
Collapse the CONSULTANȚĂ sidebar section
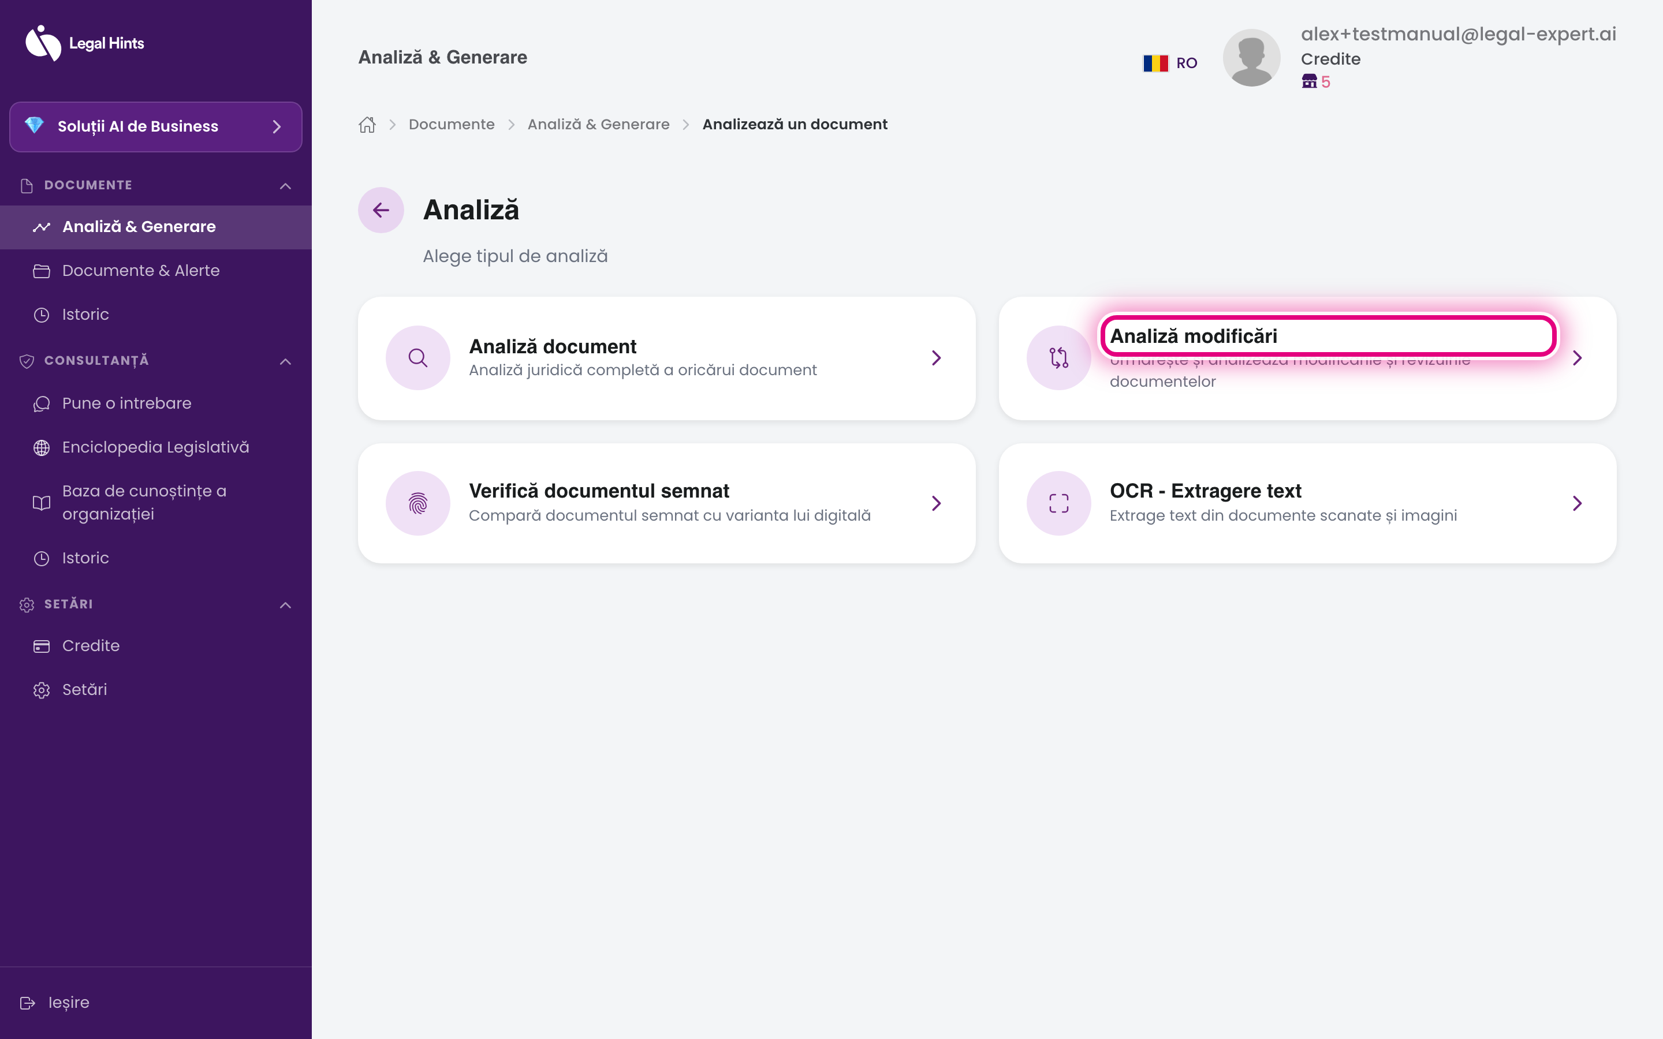285,361
